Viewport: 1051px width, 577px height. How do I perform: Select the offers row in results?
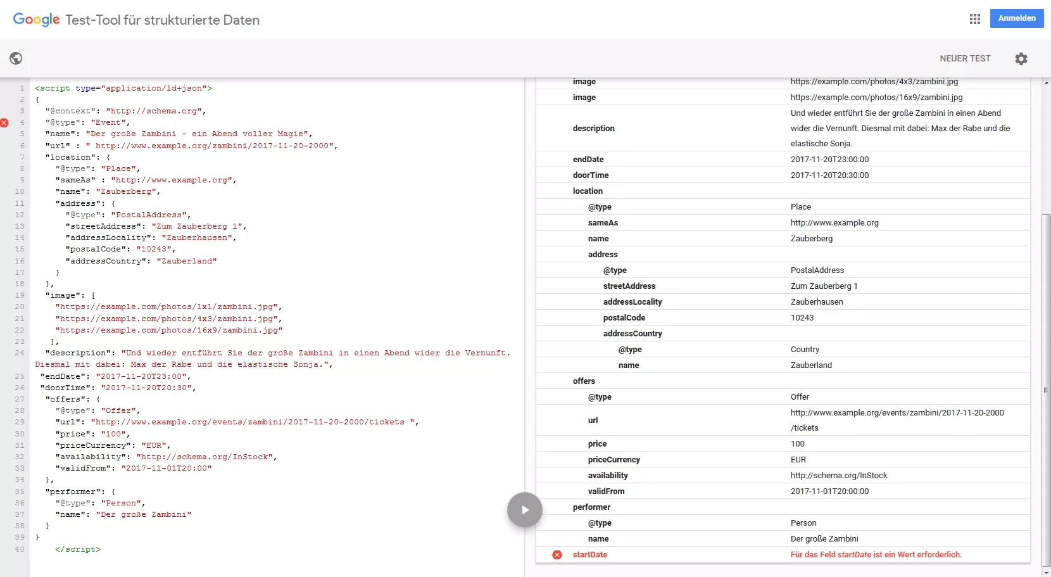click(x=584, y=381)
